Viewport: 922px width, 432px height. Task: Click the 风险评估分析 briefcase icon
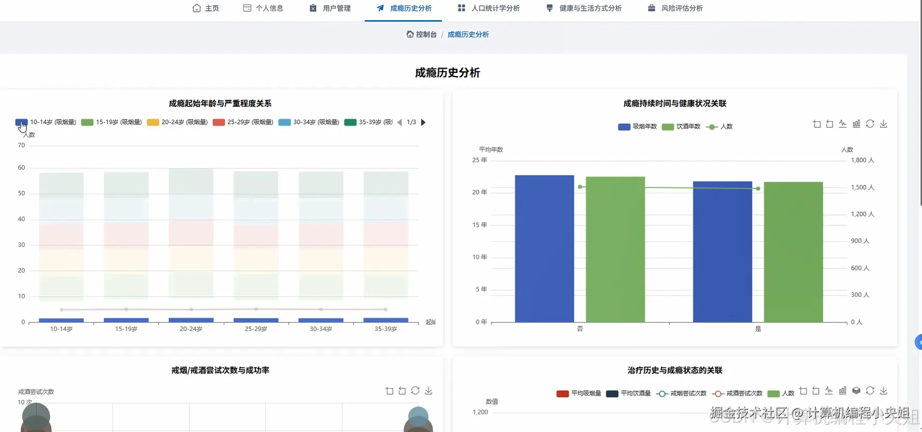click(652, 8)
